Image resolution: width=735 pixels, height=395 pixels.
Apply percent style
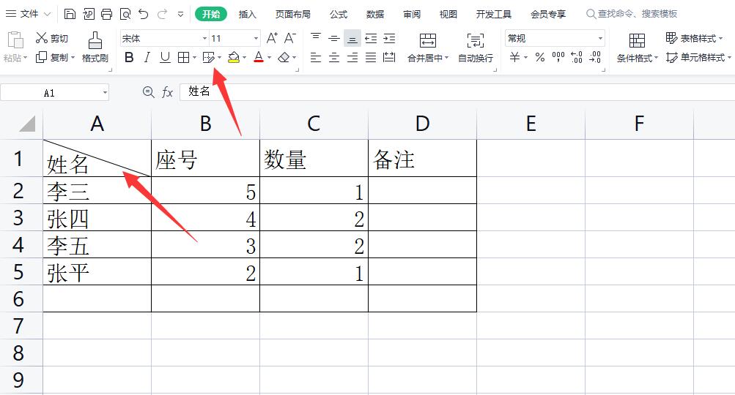[x=540, y=58]
